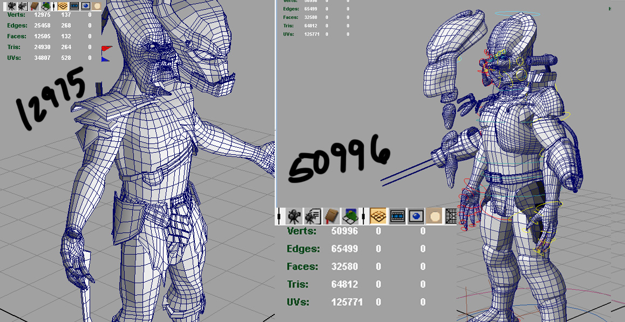Open Bookmarks book icon in enlarged inset toolbar
625x322 pixels.
[x=331, y=216]
